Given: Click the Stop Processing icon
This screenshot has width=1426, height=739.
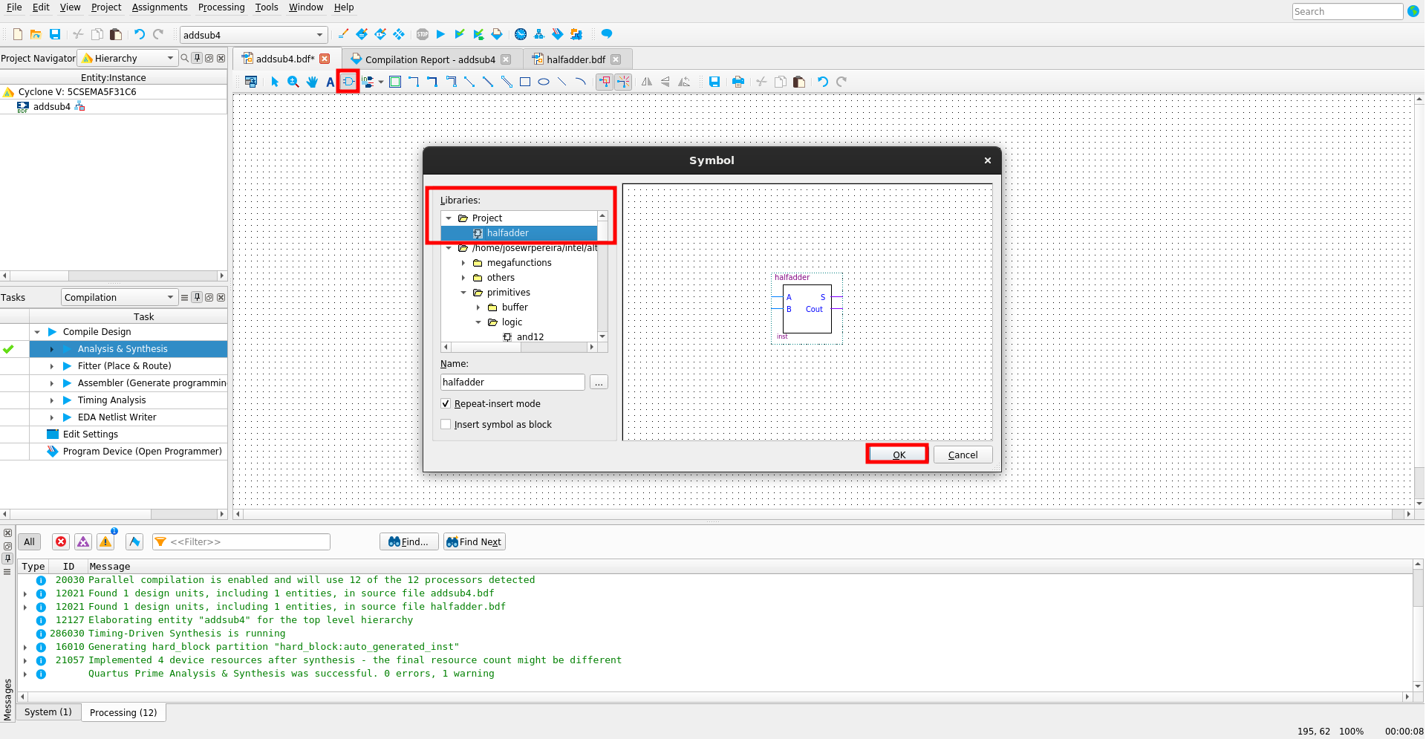Looking at the screenshot, I should (x=423, y=34).
